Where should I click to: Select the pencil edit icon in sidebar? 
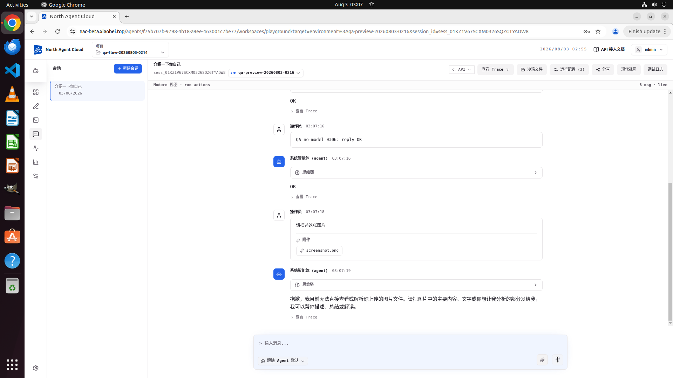coord(36,106)
